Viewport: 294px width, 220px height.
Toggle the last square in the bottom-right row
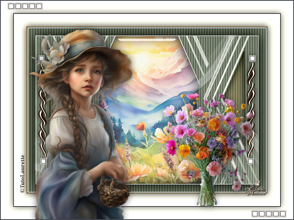coord(283,214)
